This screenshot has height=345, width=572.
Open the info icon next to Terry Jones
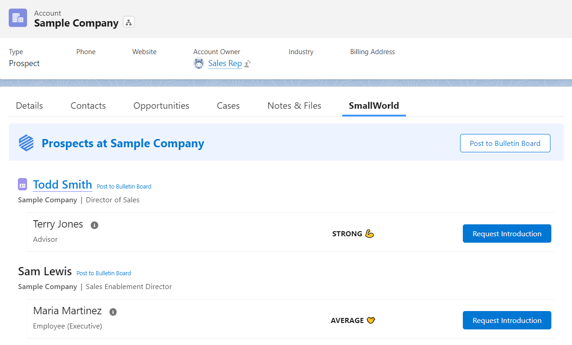coord(94,225)
